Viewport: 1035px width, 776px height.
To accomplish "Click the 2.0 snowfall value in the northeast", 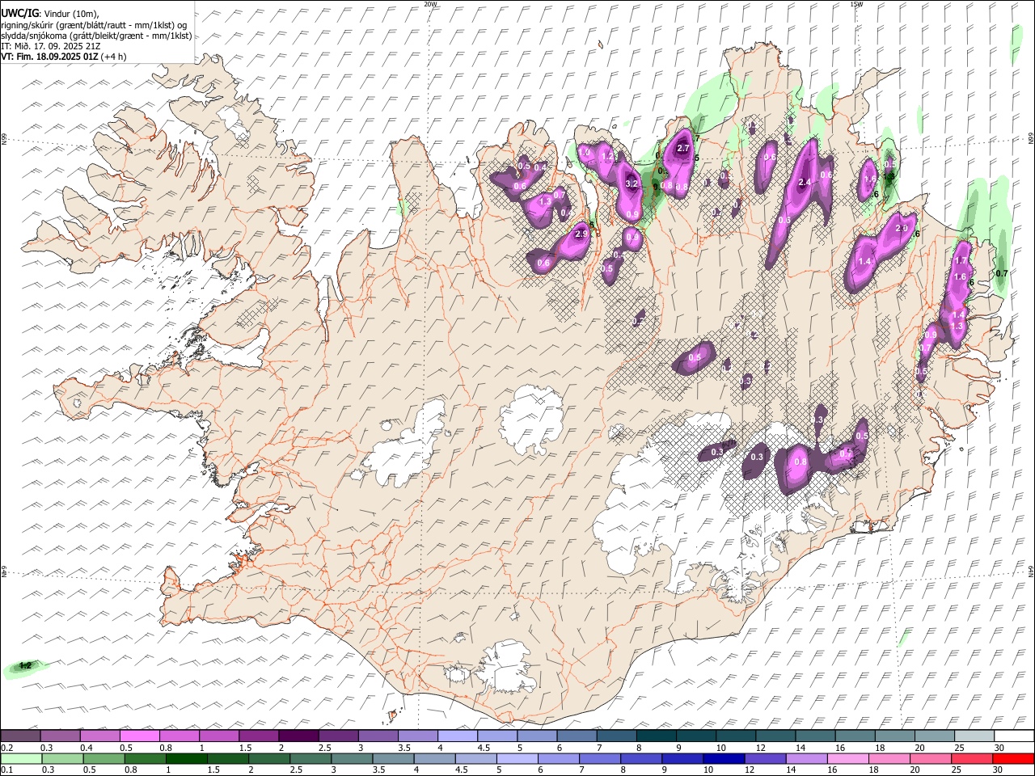I will click(902, 228).
